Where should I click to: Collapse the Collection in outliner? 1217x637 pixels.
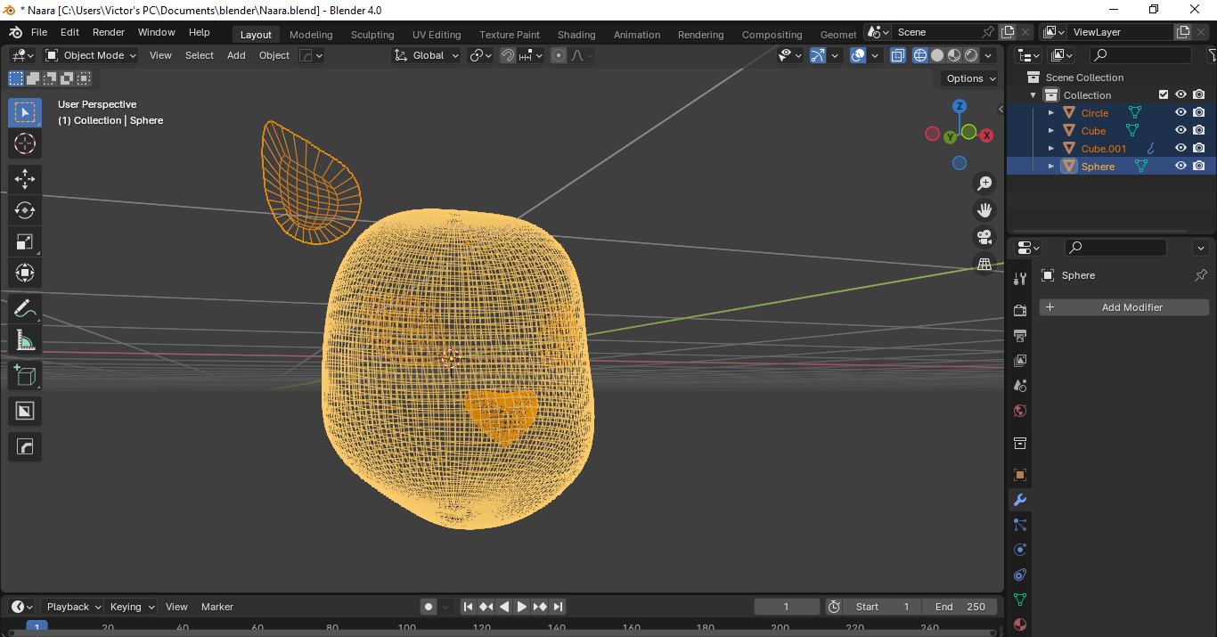coord(1033,95)
